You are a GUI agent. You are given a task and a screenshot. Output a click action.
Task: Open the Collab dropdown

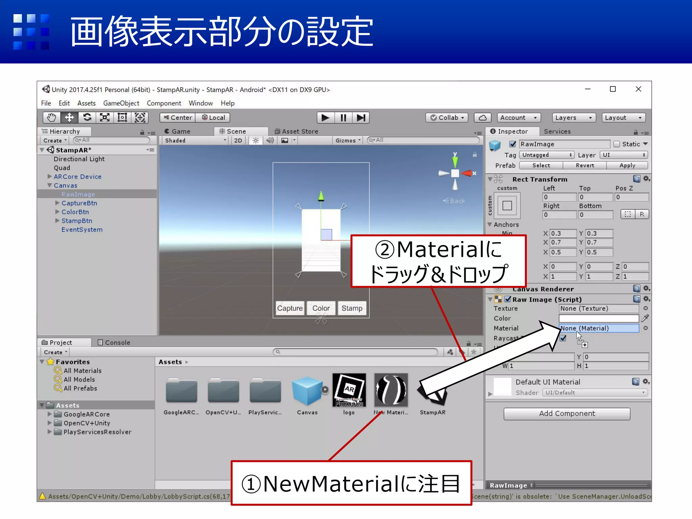pyautogui.click(x=447, y=118)
